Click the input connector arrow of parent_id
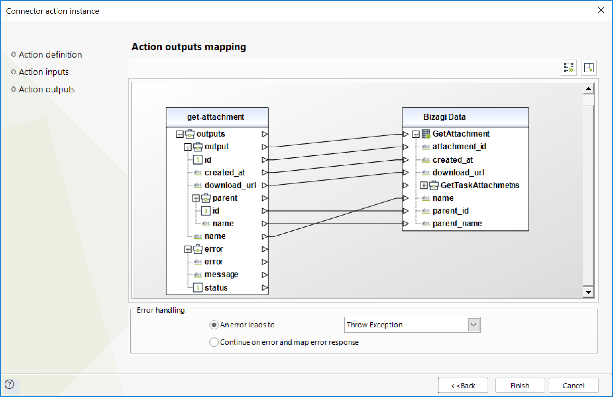This screenshot has height=397, width=613. [x=406, y=211]
